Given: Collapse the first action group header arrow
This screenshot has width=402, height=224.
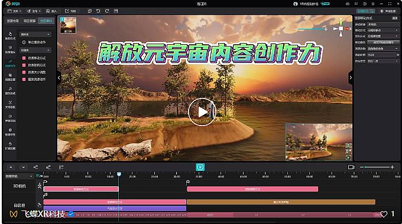Looking at the screenshot, I should click(x=48, y=34).
